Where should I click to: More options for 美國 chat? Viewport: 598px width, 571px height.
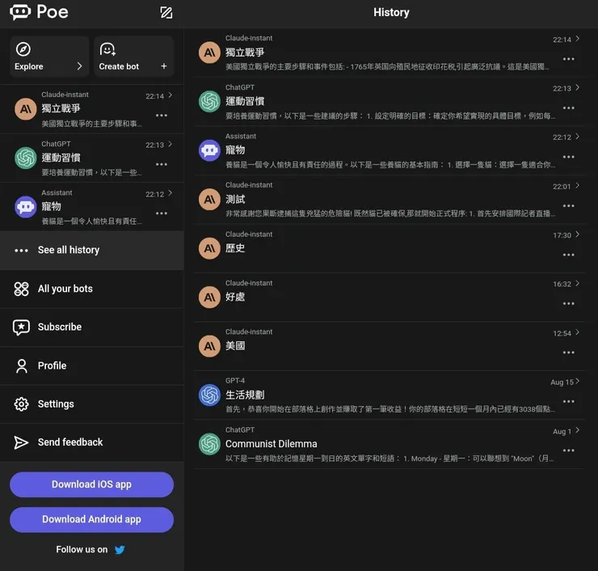569,353
